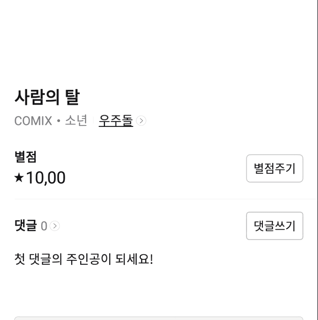318x320 pixels.
Task: Click the 첫 댓글의 주인공이 되세요! message
Action: pos(84,259)
